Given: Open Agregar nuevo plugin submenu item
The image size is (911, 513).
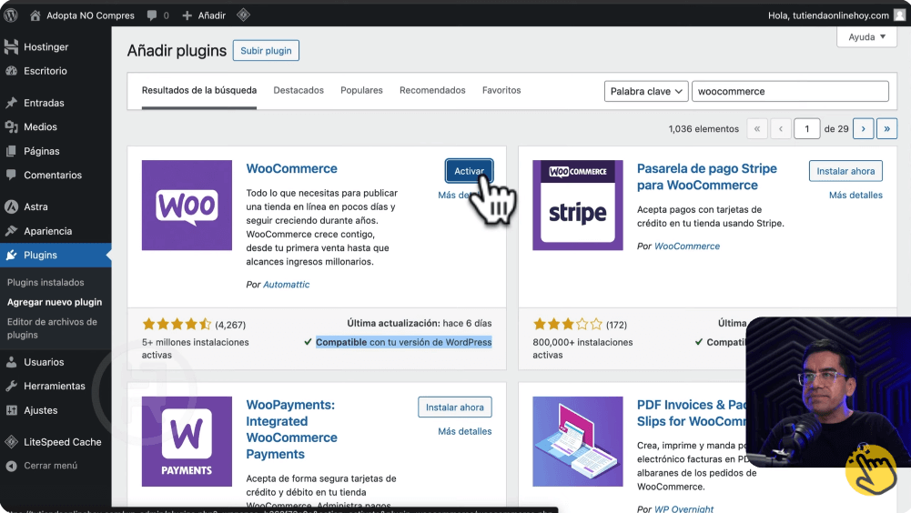Looking at the screenshot, I should coord(56,302).
